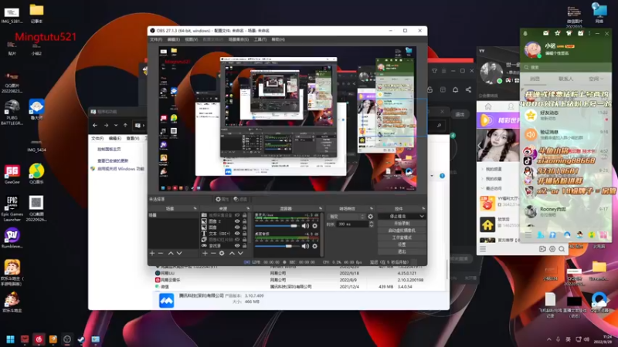618x347 pixels.
Task: Open the home icon in YY window
Action: [488, 106]
